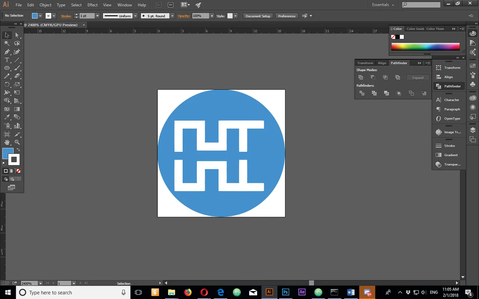The width and height of the screenshot is (479, 299).
Task: Change the screen mode
Action: (x=12, y=187)
